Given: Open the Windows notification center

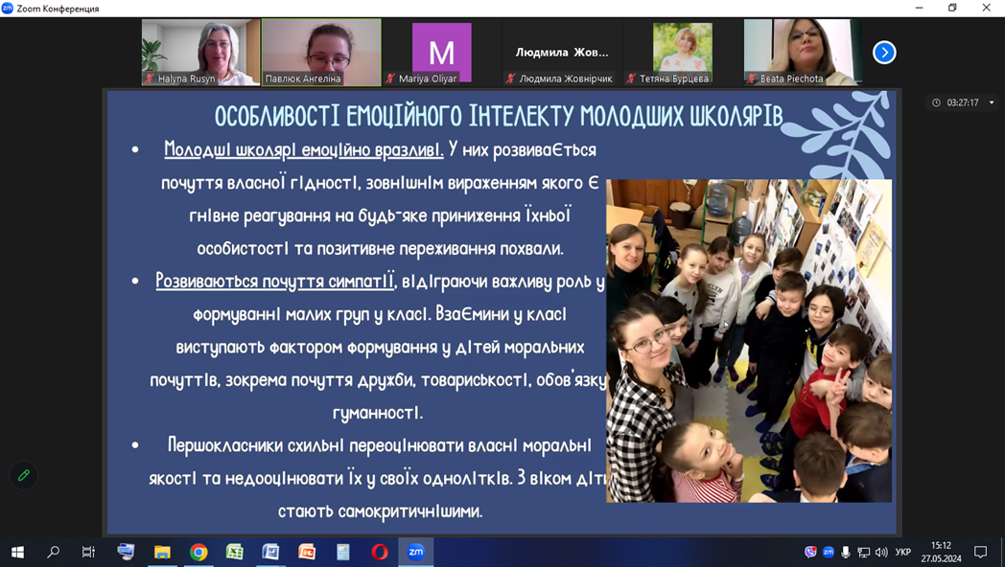Looking at the screenshot, I should [980, 552].
